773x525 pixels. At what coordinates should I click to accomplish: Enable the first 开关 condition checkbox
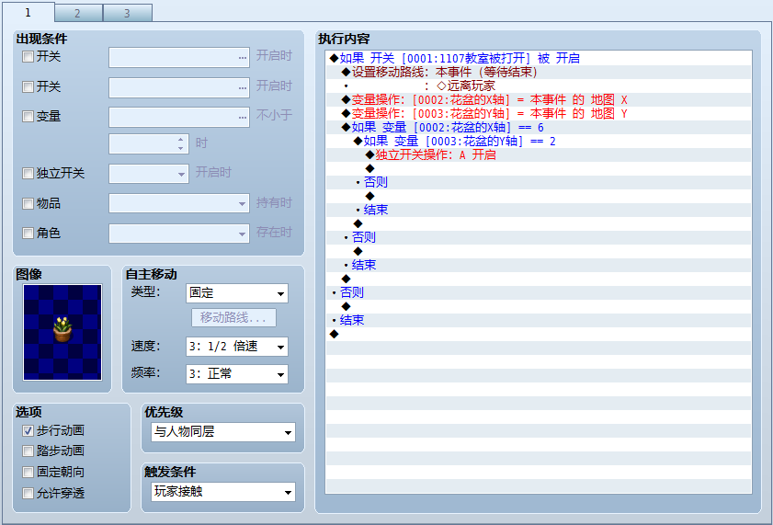pyautogui.click(x=28, y=57)
